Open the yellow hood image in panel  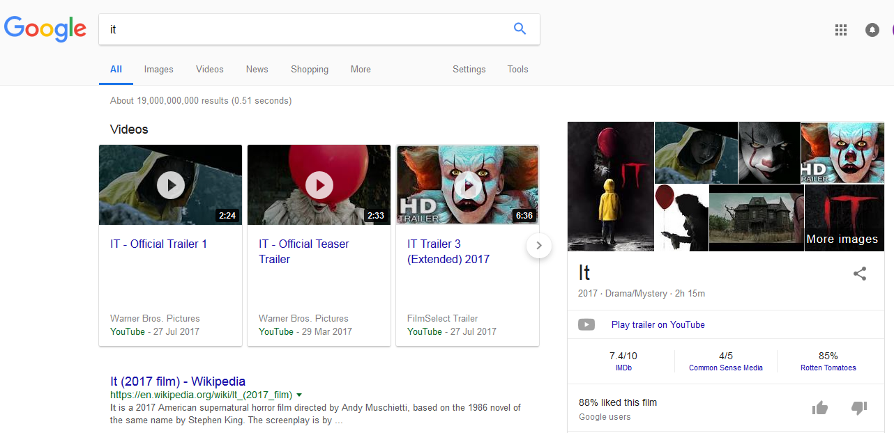[x=696, y=152]
